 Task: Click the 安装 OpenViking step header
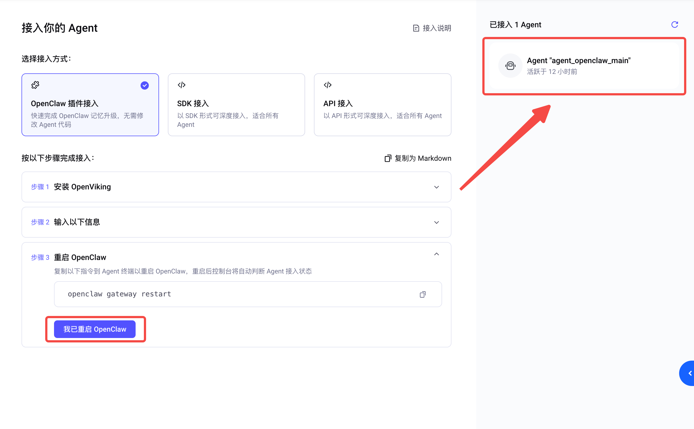click(x=236, y=187)
